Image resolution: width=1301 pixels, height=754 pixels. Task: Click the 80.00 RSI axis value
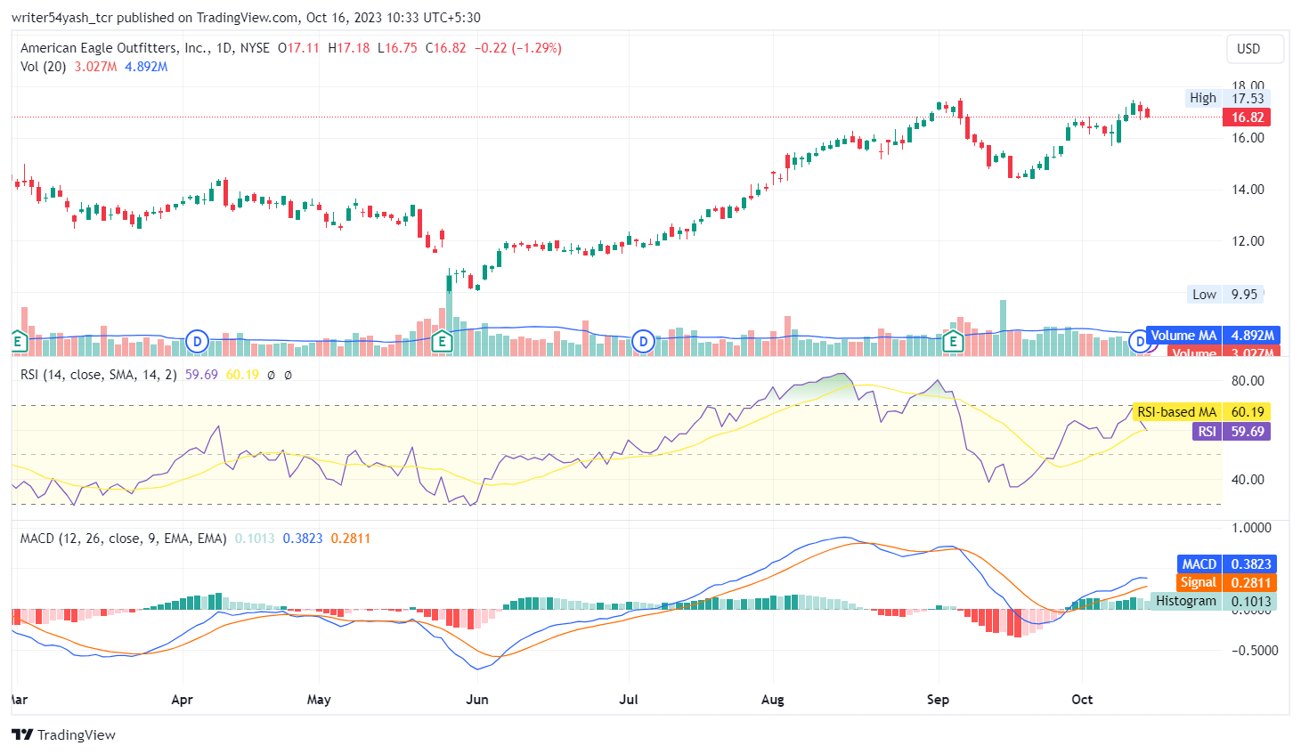1248,381
